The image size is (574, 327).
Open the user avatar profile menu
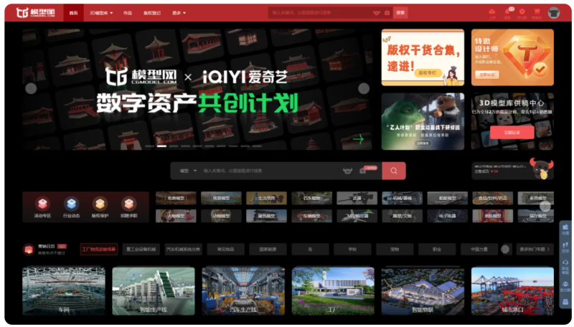point(554,13)
